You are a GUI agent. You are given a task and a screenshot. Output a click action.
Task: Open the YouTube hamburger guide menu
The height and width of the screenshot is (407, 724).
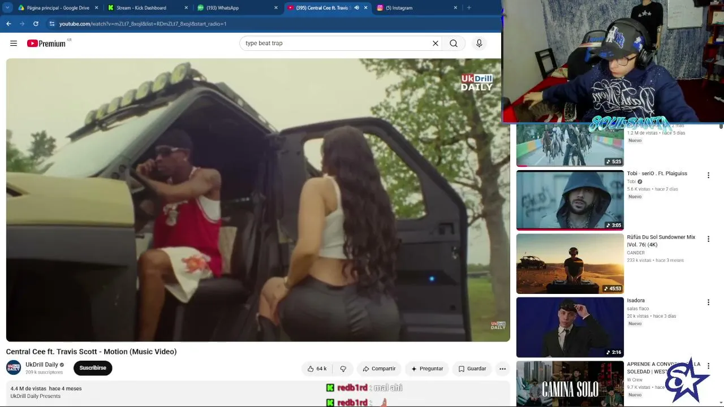tap(14, 43)
